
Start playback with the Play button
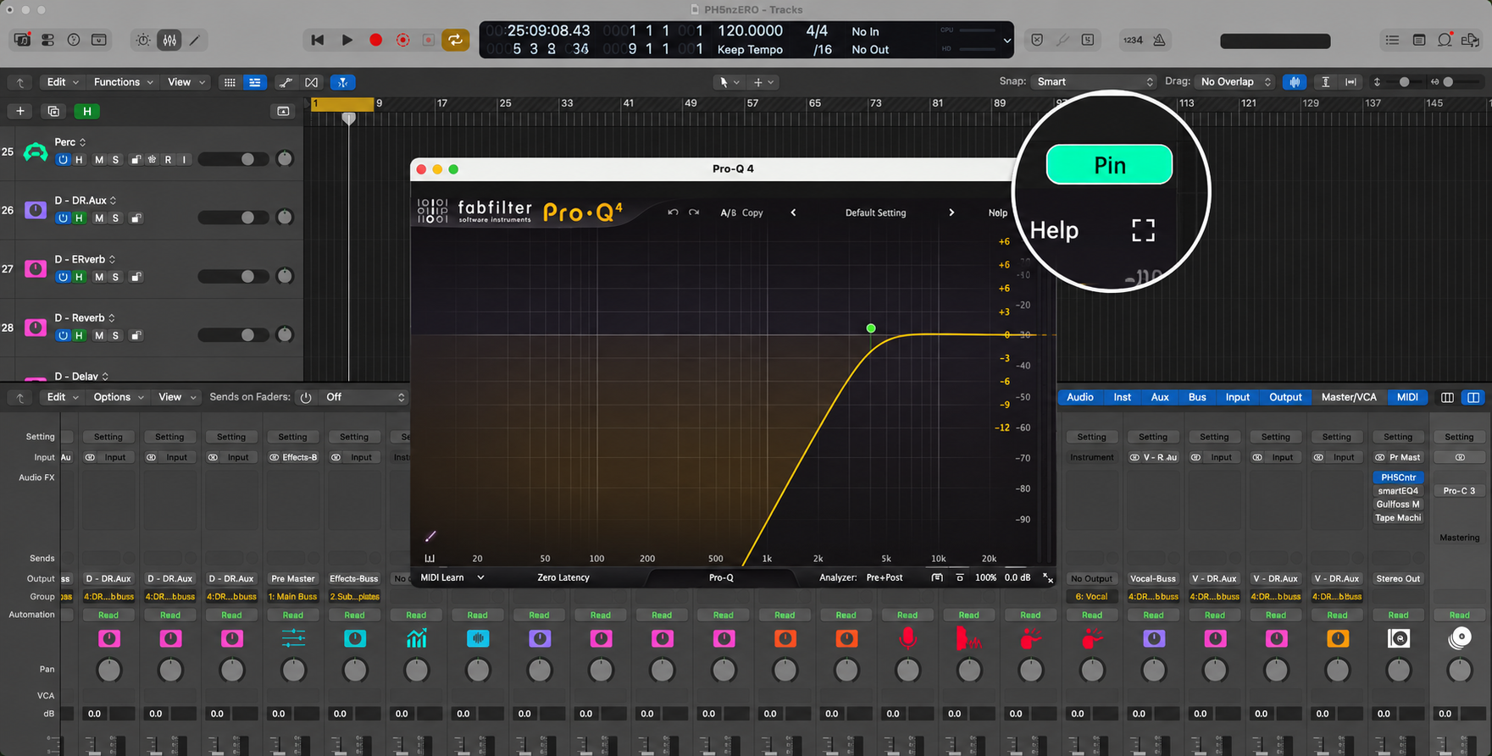pyautogui.click(x=347, y=40)
